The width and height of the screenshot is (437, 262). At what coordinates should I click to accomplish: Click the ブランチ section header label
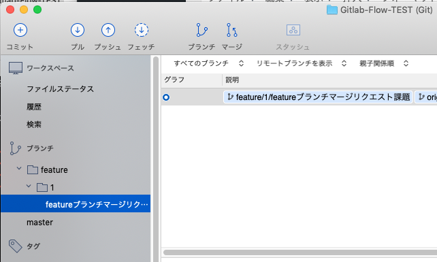tap(40, 148)
